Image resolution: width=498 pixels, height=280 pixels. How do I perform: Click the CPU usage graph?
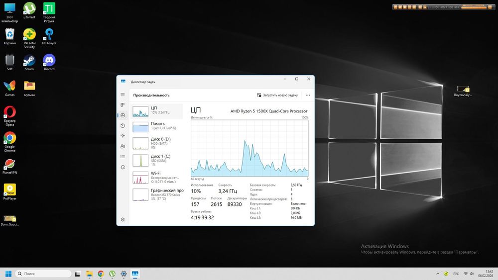click(x=249, y=148)
